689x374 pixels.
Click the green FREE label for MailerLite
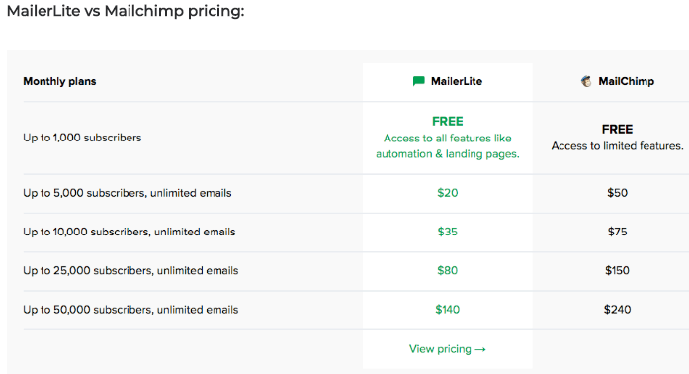click(448, 121)
